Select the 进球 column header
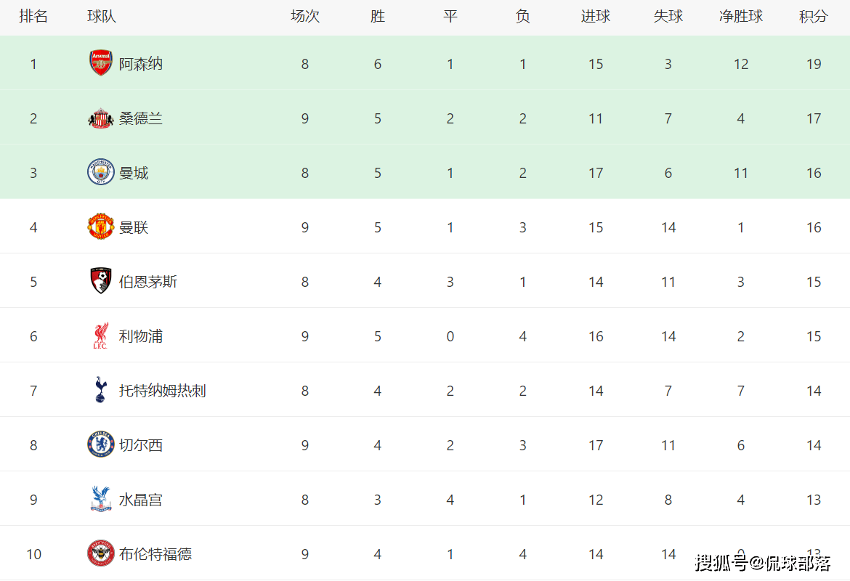The image size is (850, 581). (596, 17)
